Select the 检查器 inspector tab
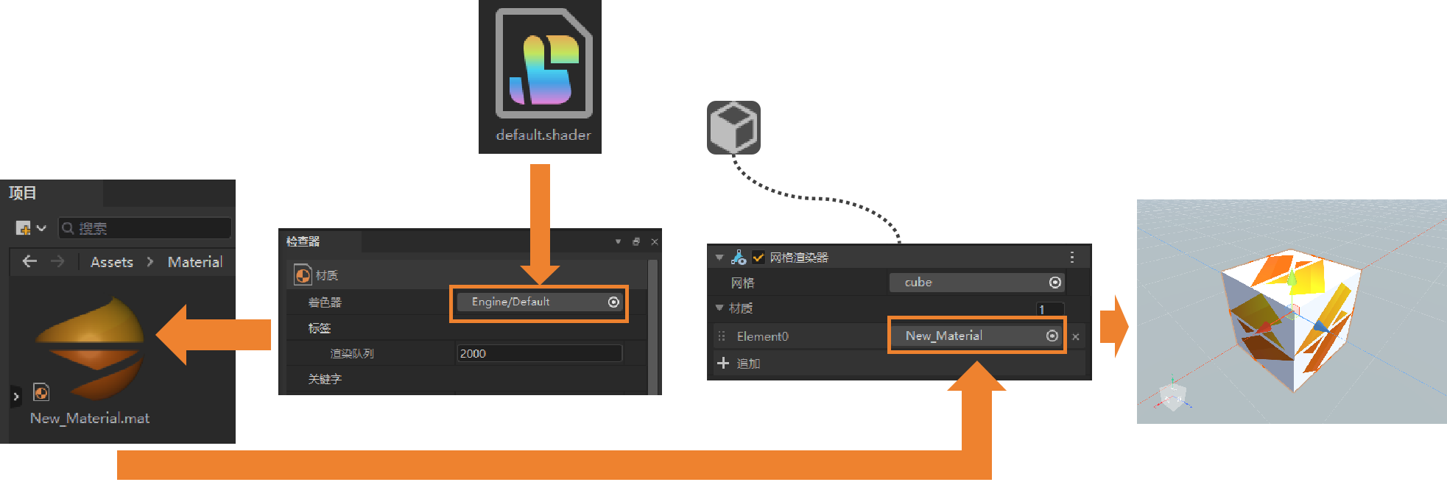Viewport: 1447px width, 482px height. [303, 241]
